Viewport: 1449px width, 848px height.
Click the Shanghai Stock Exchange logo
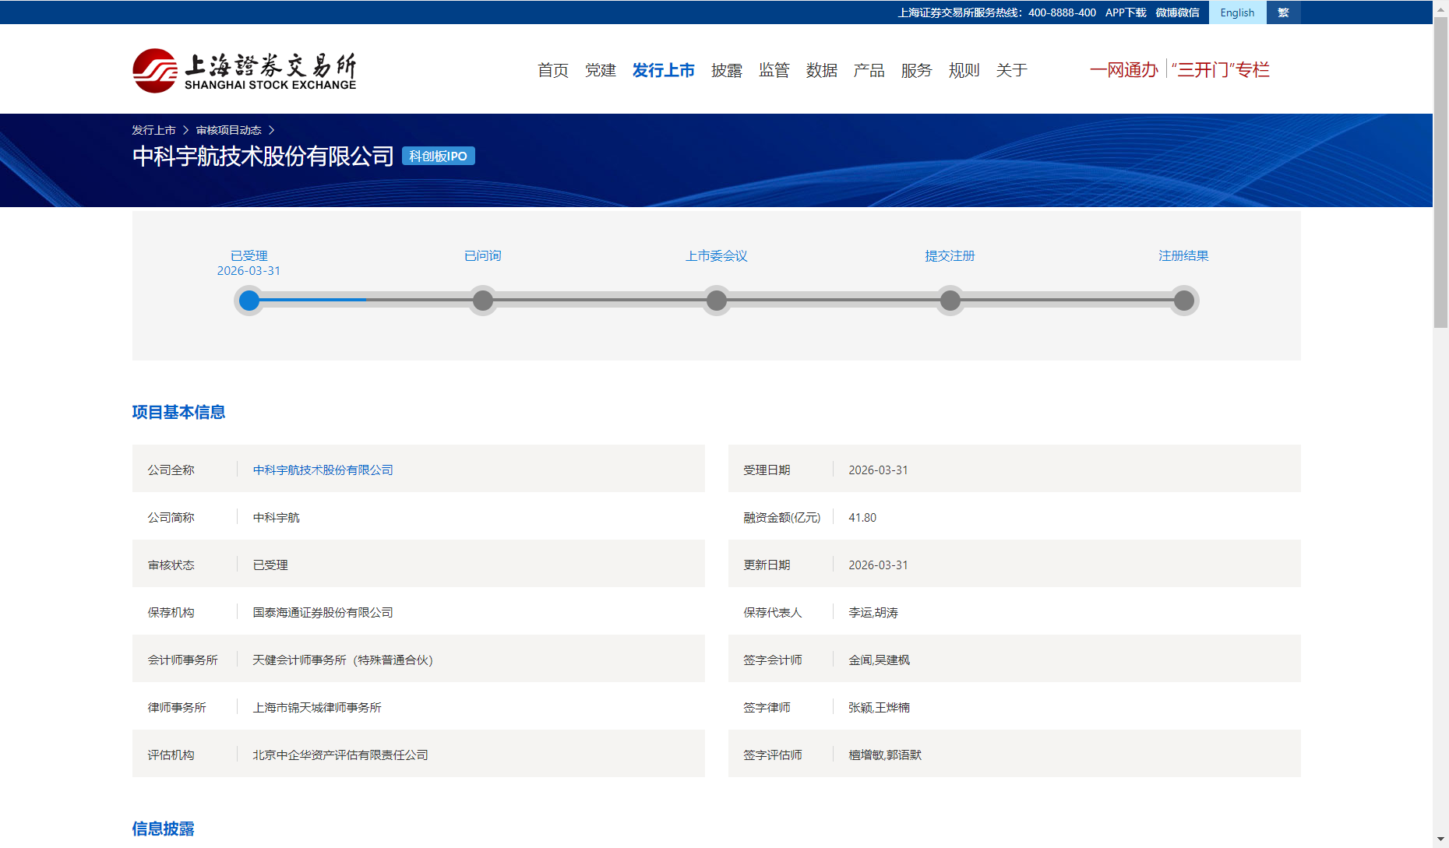point(244,71)
